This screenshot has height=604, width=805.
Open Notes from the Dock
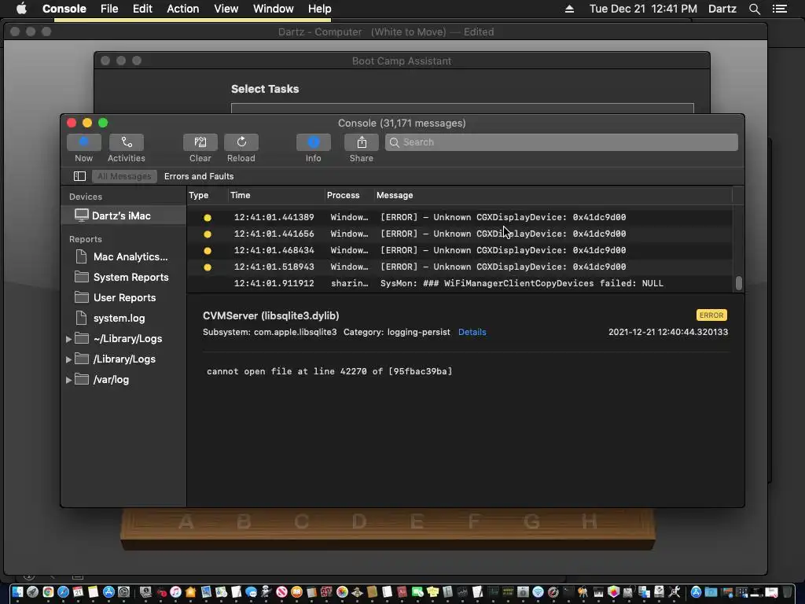click(x=93, y=591)
